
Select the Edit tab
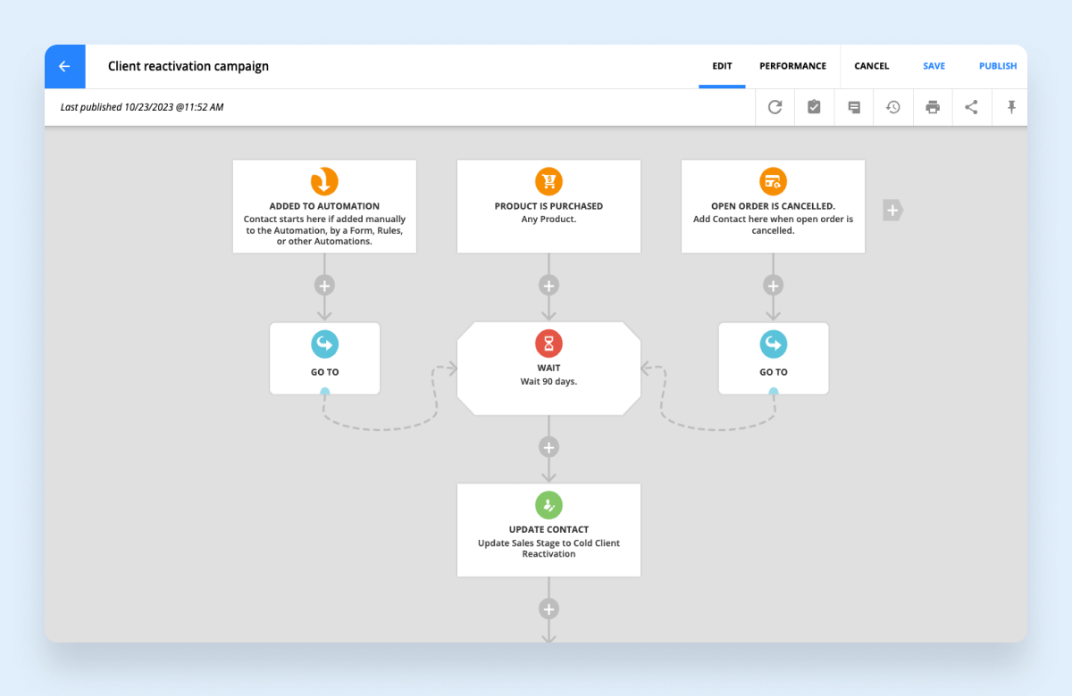tap(722, 66)
